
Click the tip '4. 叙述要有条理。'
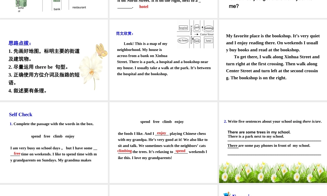[28, 91]
